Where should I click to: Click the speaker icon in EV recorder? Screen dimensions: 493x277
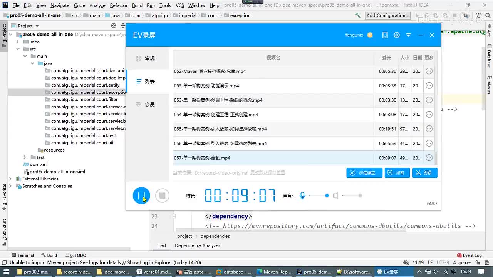[335, 195]
